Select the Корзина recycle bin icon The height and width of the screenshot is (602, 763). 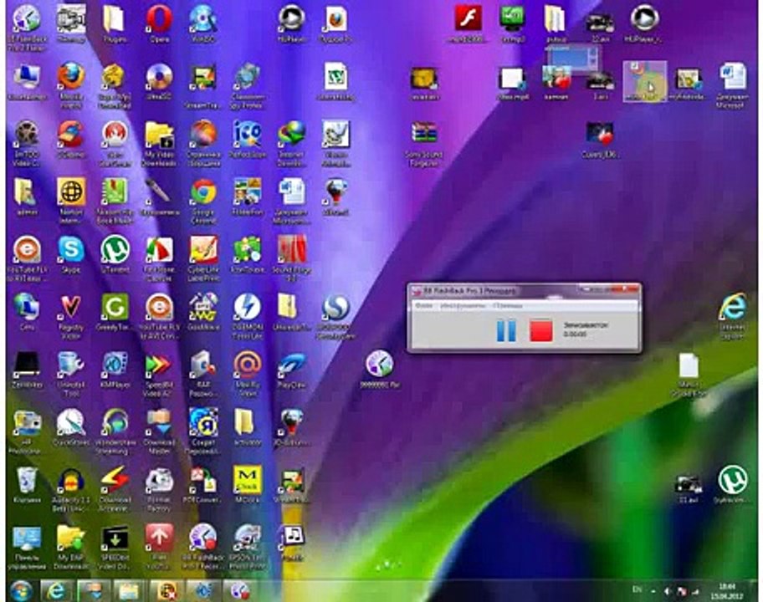point(27,485)
